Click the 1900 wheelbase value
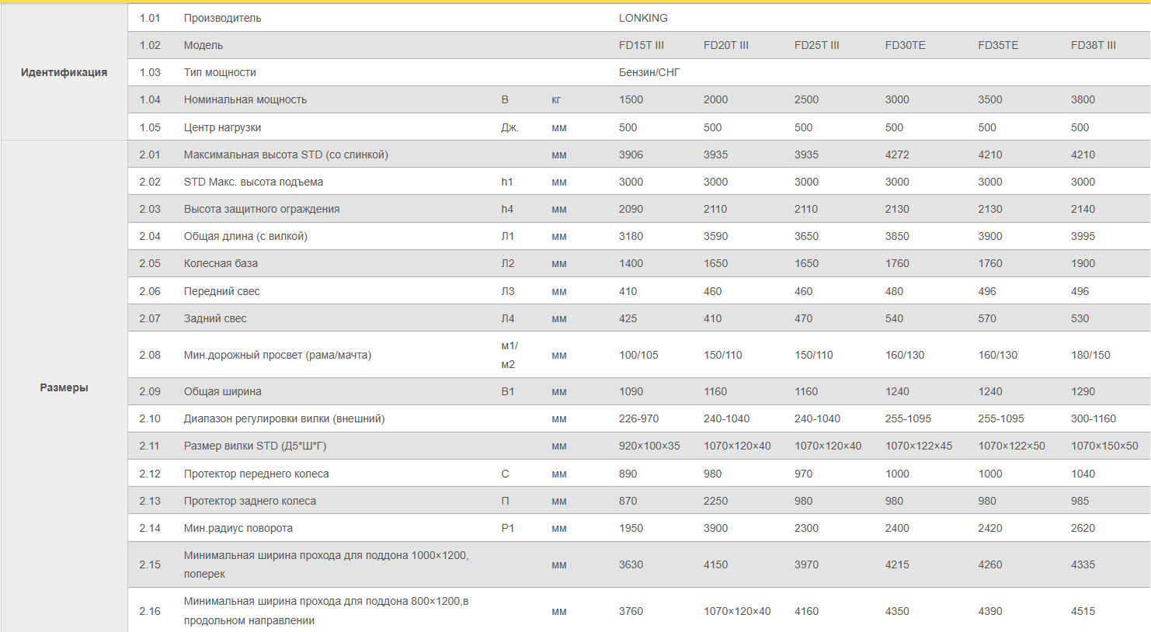The width and height of the screenshot is (1151, 632). 1083,263
